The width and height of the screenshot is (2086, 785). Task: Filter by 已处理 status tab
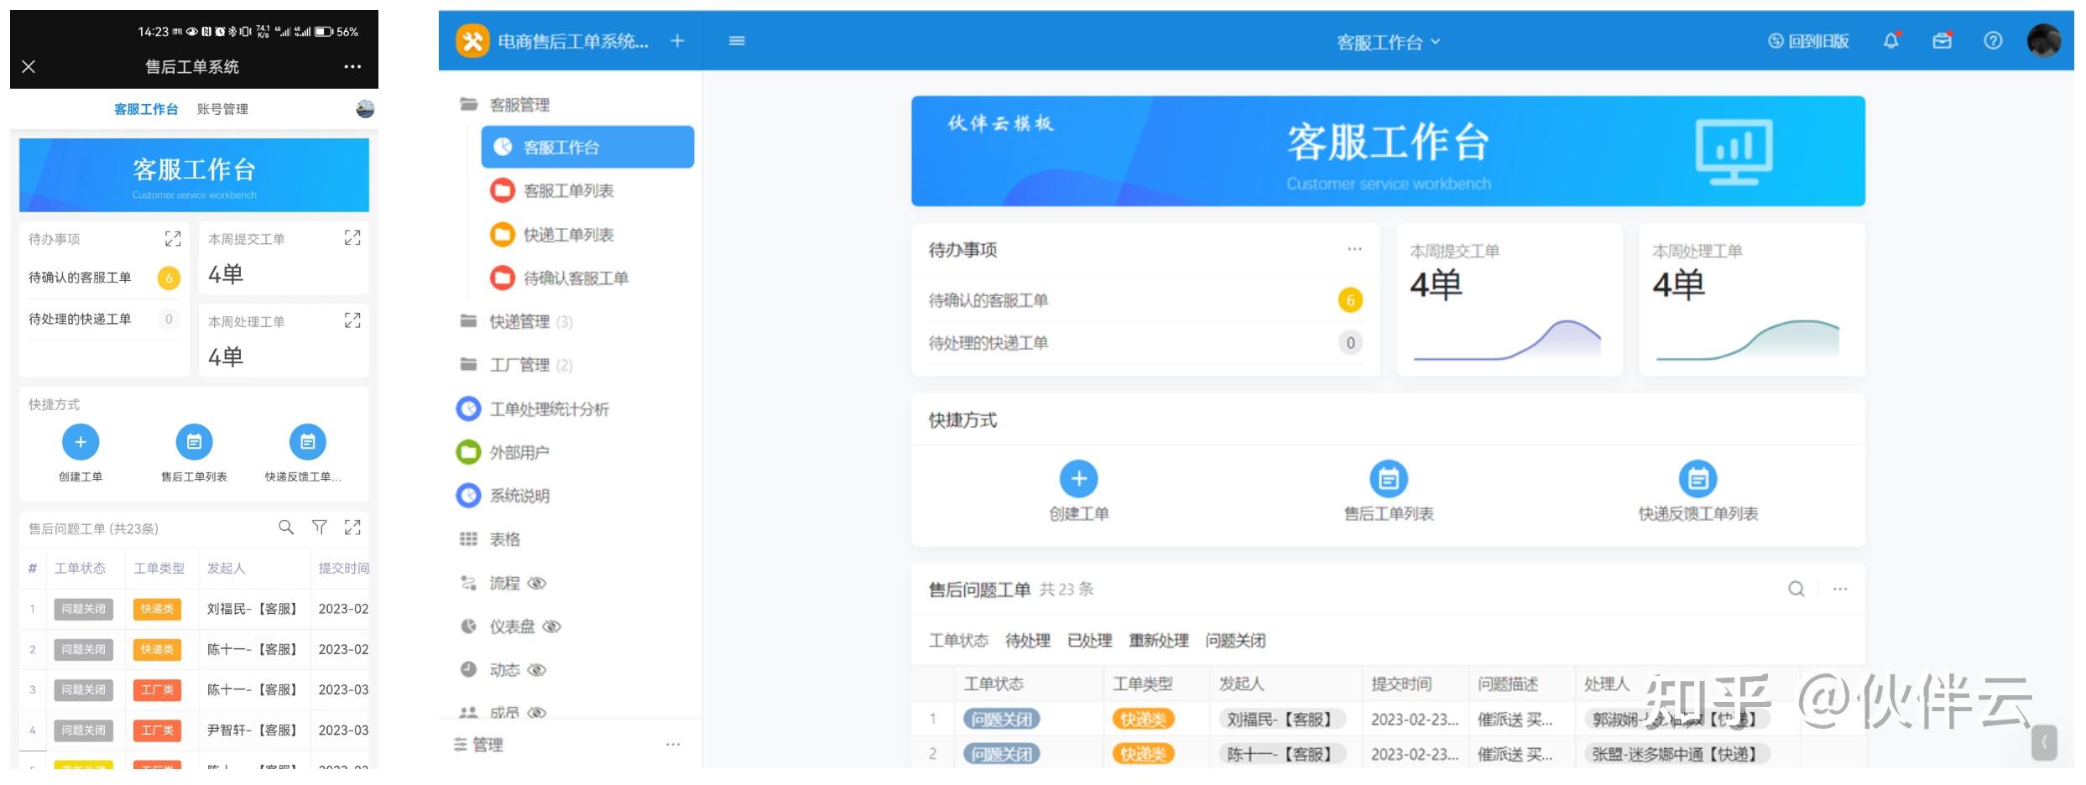[x=1089, y=641]
